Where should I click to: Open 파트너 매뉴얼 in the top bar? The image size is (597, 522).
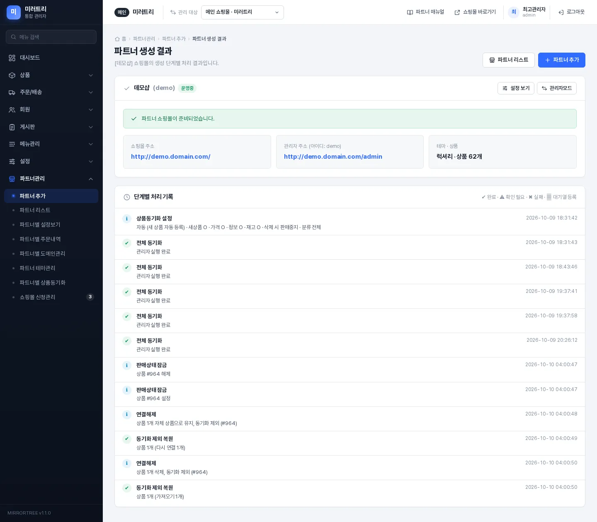(425, 12)
